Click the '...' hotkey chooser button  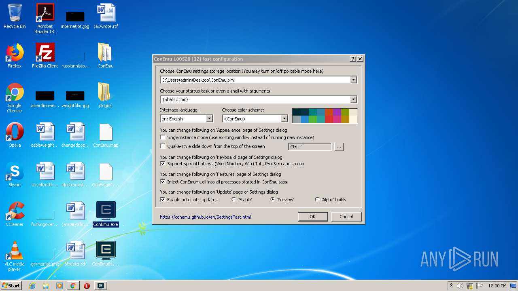(339, 147)
